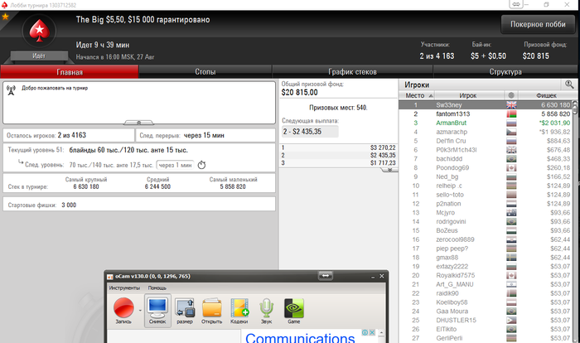Click the favorite star icon in the top corner
This screenshot has width=580, height=343.
(5, 17)
